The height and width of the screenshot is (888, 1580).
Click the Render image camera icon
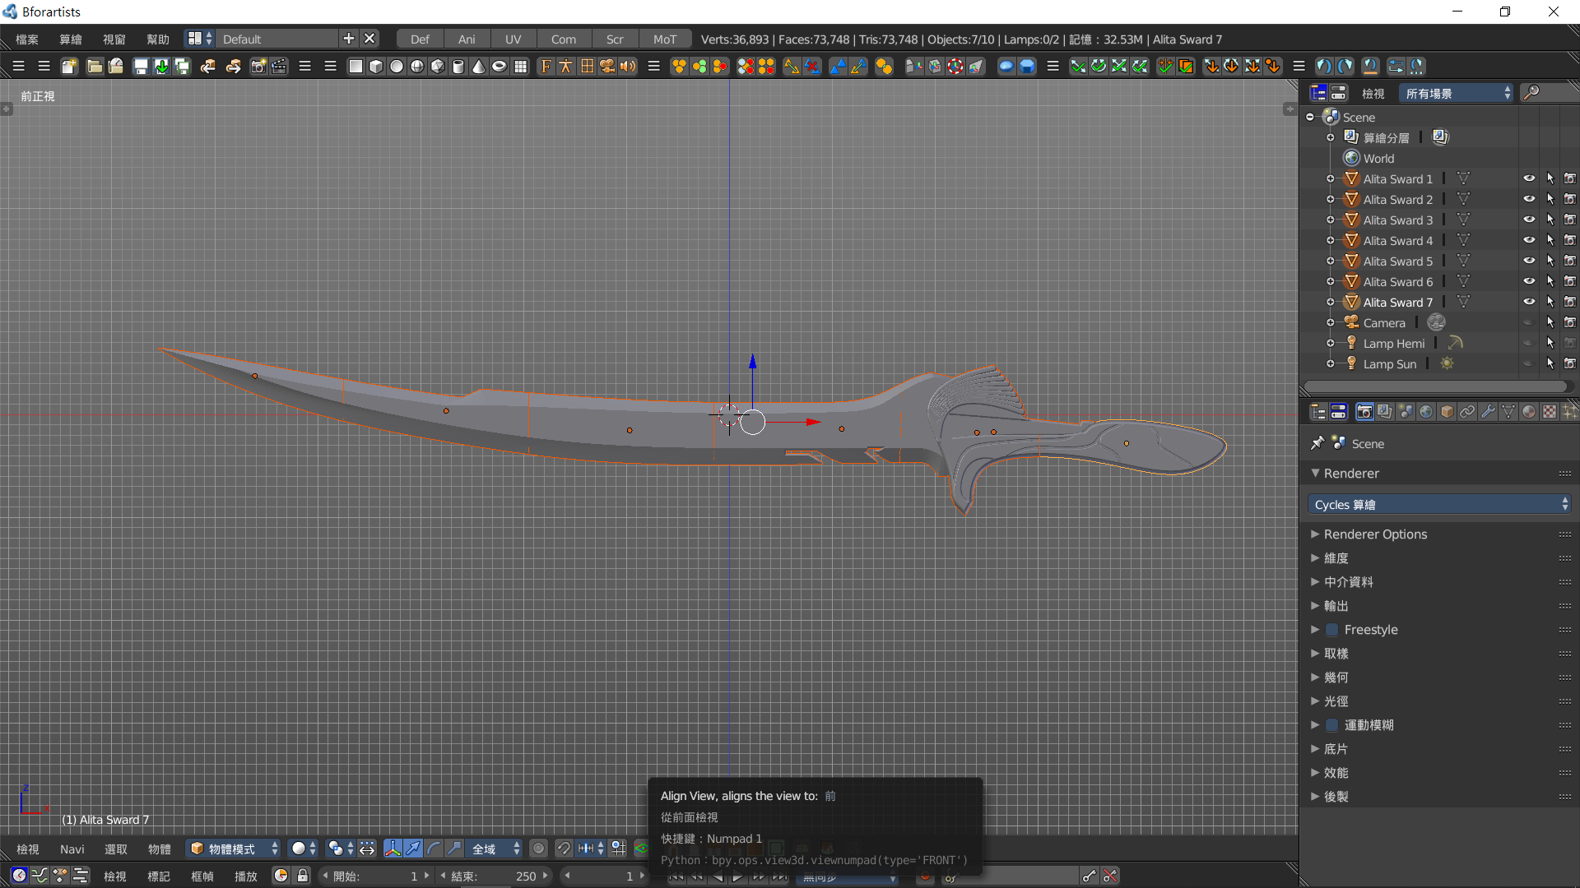pyautogui.click(x=258, y=67)
